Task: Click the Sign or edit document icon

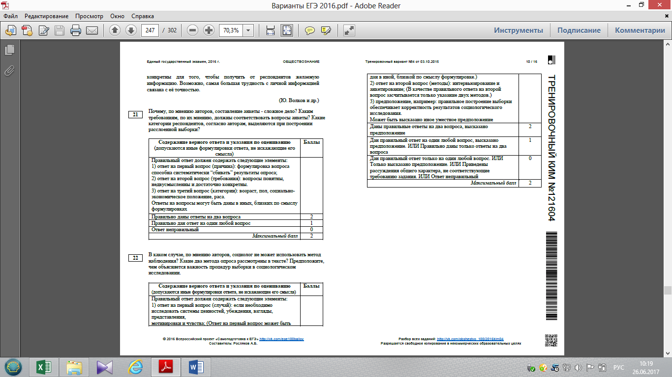Action: [44, 30]
